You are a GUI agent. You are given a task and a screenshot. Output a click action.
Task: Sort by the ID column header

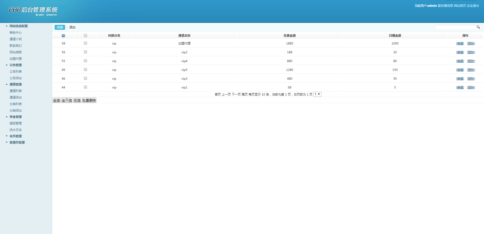[x=63, y=36]
